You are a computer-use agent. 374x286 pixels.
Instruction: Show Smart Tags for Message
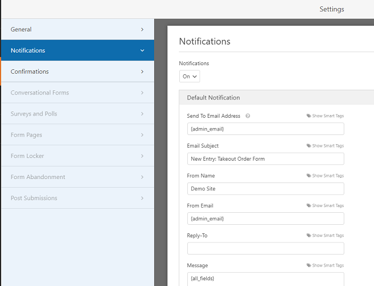pyautogui.click(x=325, y=265)
